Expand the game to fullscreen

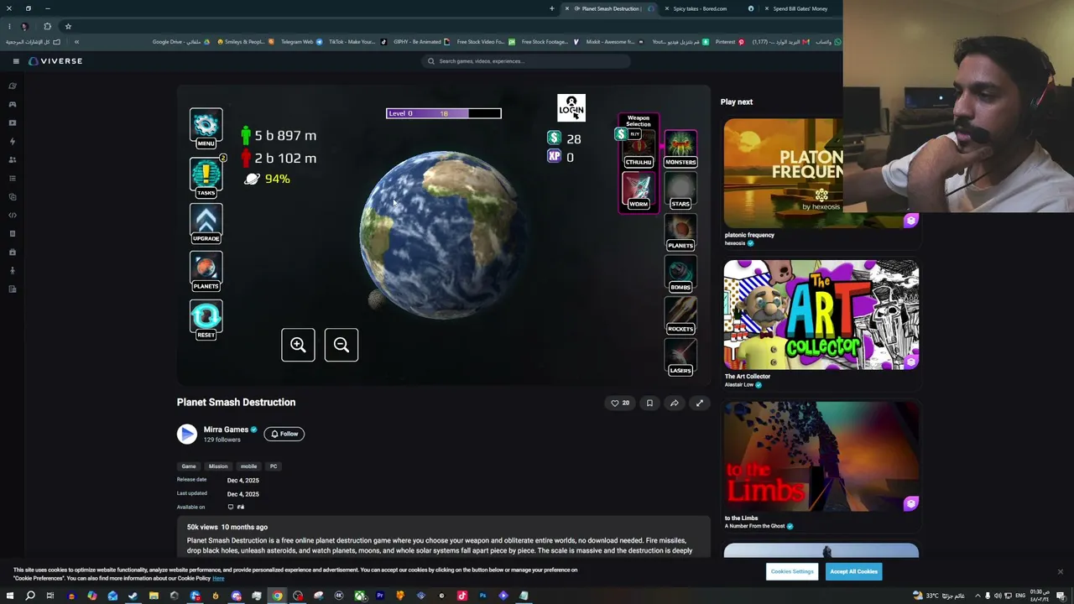tap(700, 403)
